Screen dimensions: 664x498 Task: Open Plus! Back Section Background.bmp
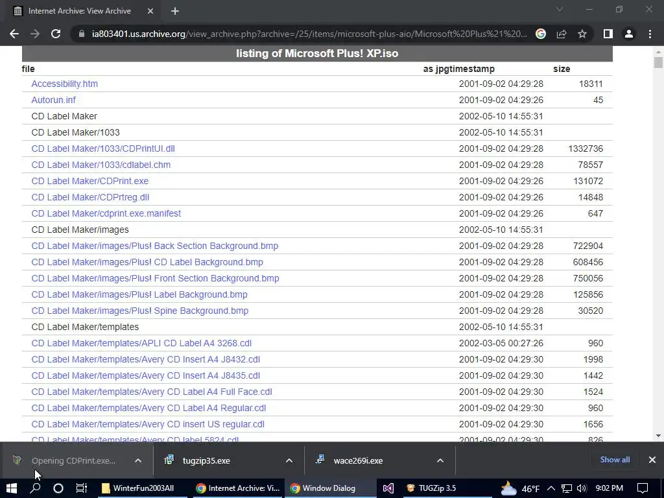(x=154, y=246)
